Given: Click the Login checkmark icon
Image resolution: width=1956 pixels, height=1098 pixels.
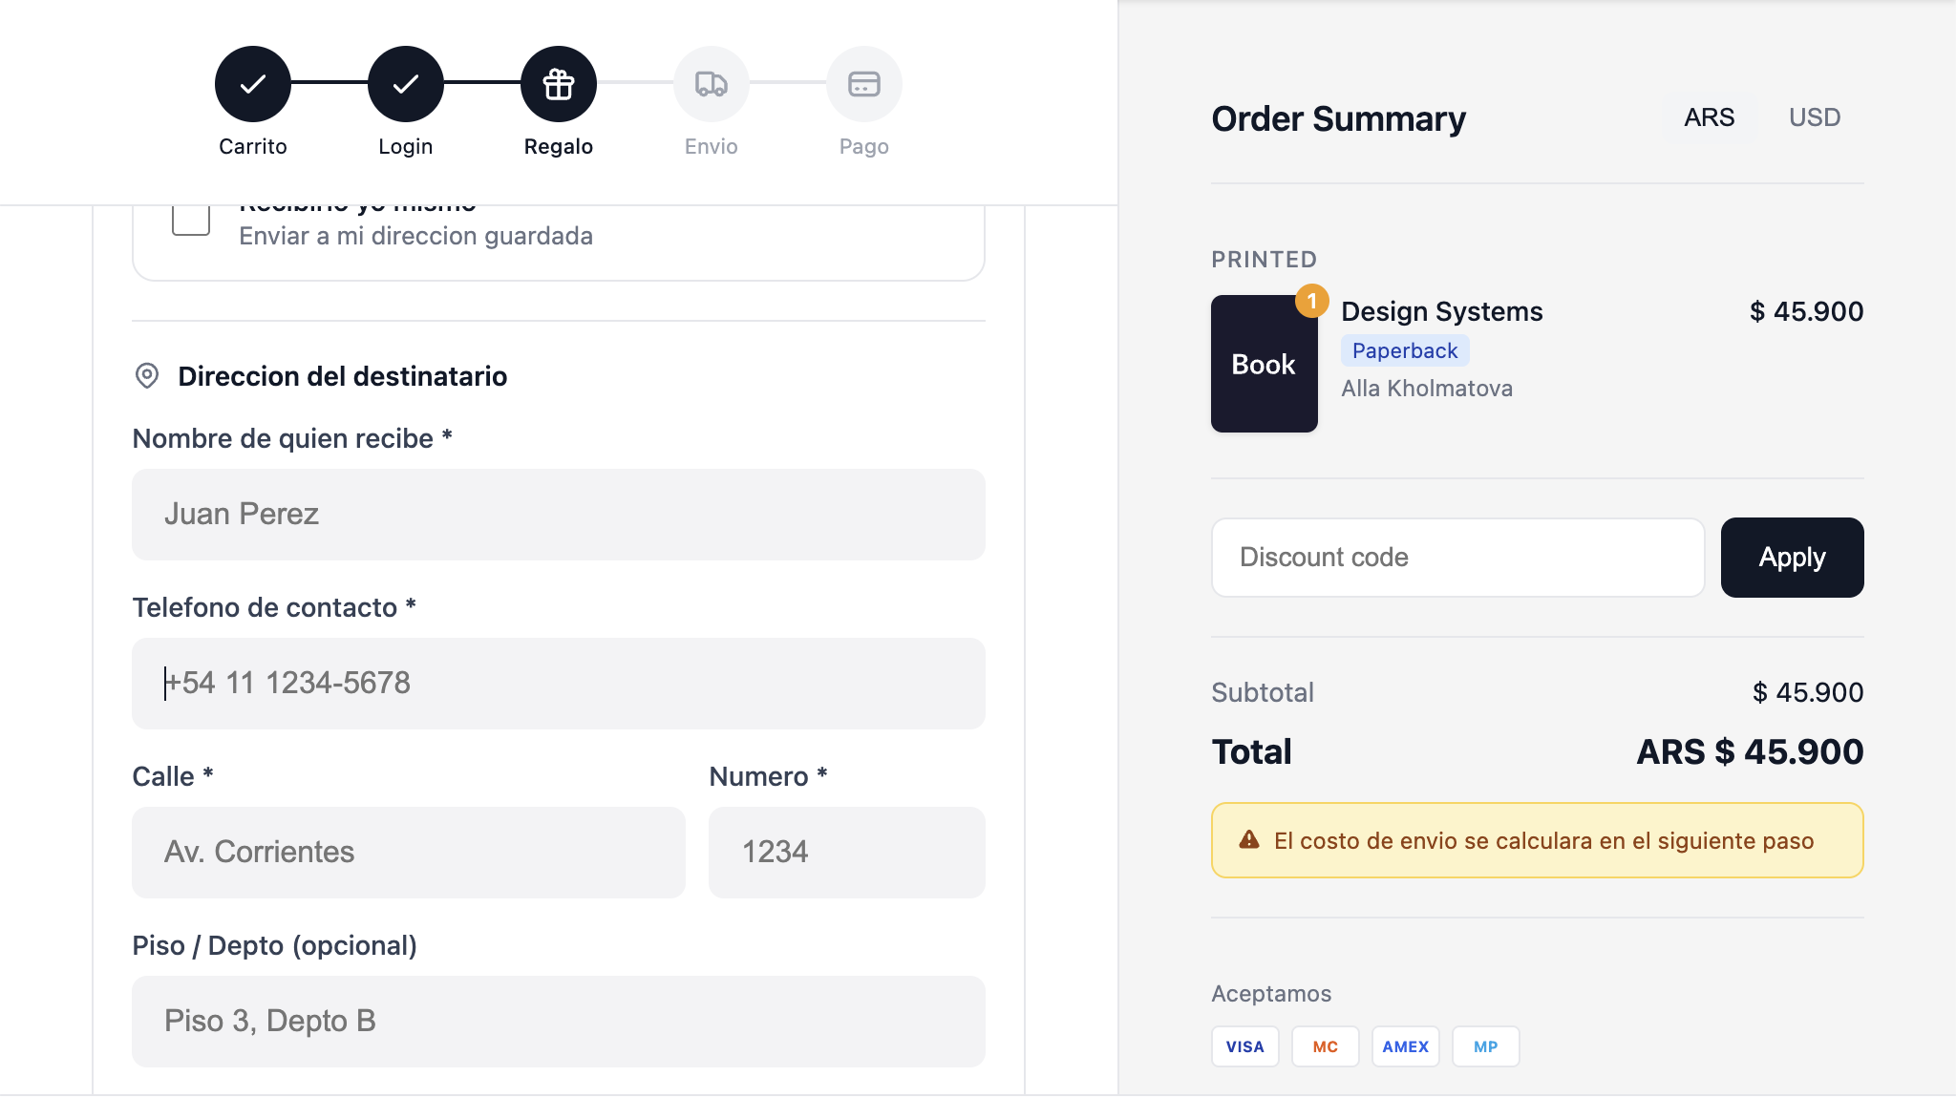Looking at the screenshot, I should click(405, 83).
